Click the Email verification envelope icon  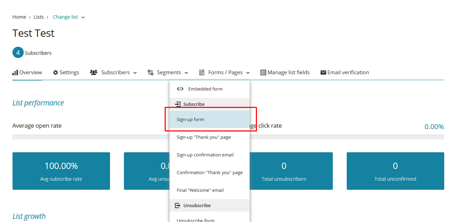tap(323, 72)
